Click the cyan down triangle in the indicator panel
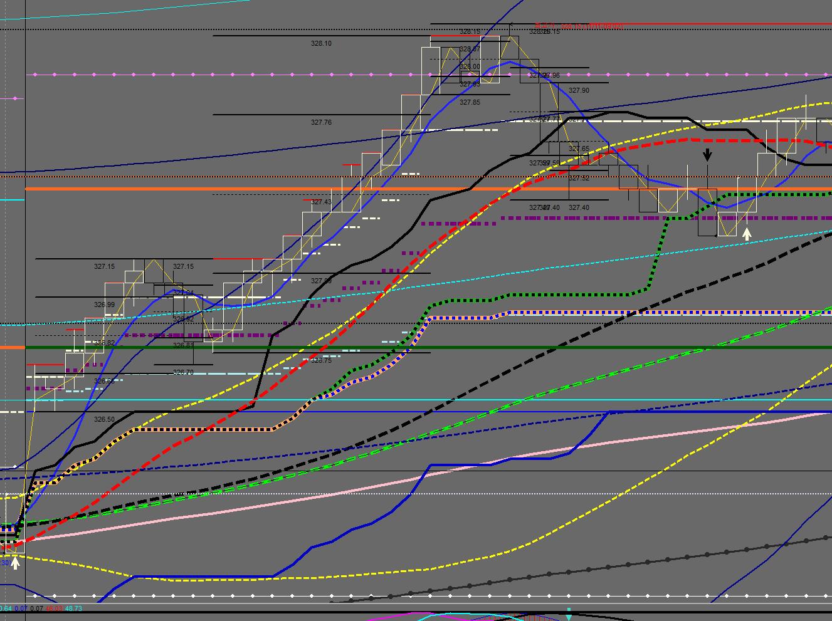The width and height of the screenshot is (832, 621). 569,610
